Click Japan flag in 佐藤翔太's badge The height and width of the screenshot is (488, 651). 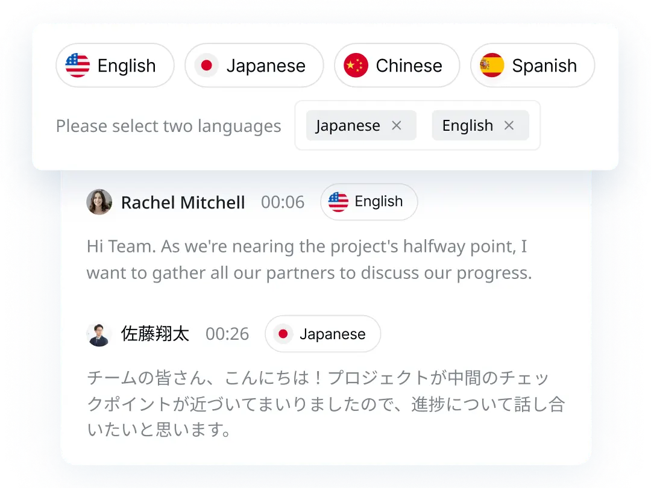point(283,334)
